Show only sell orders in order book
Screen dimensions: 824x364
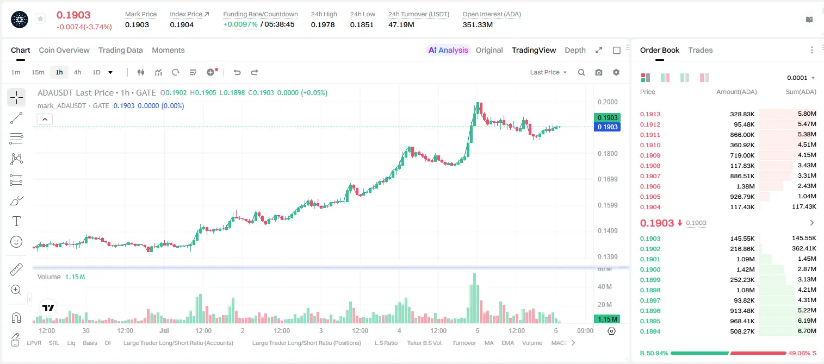(x=704, y=78)
